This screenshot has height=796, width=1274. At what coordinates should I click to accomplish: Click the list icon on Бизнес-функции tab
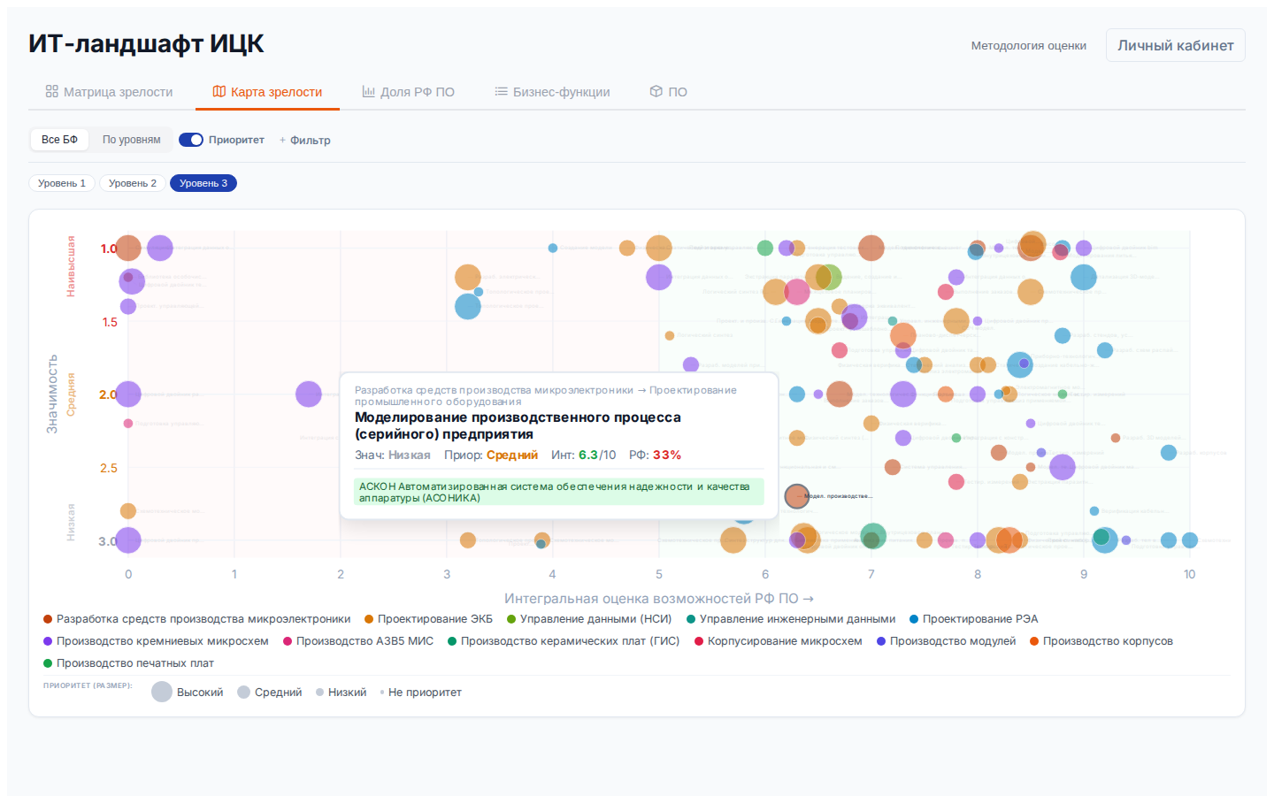tap(501, 91)
